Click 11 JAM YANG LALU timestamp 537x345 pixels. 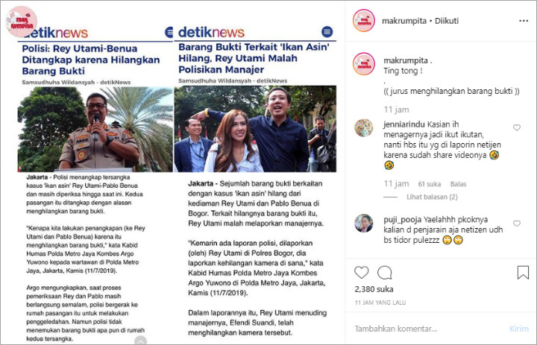(380, 303)
